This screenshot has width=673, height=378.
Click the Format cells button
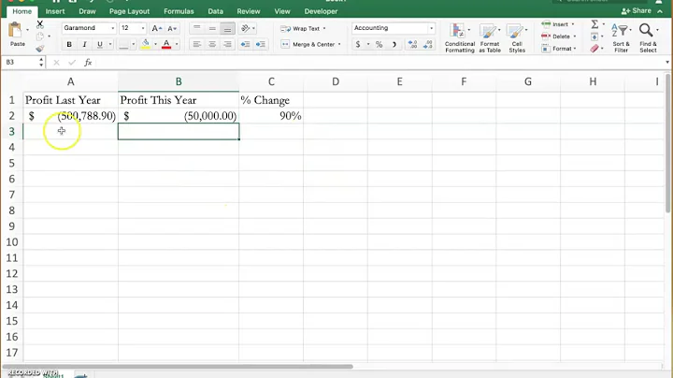tap(559, 49)
